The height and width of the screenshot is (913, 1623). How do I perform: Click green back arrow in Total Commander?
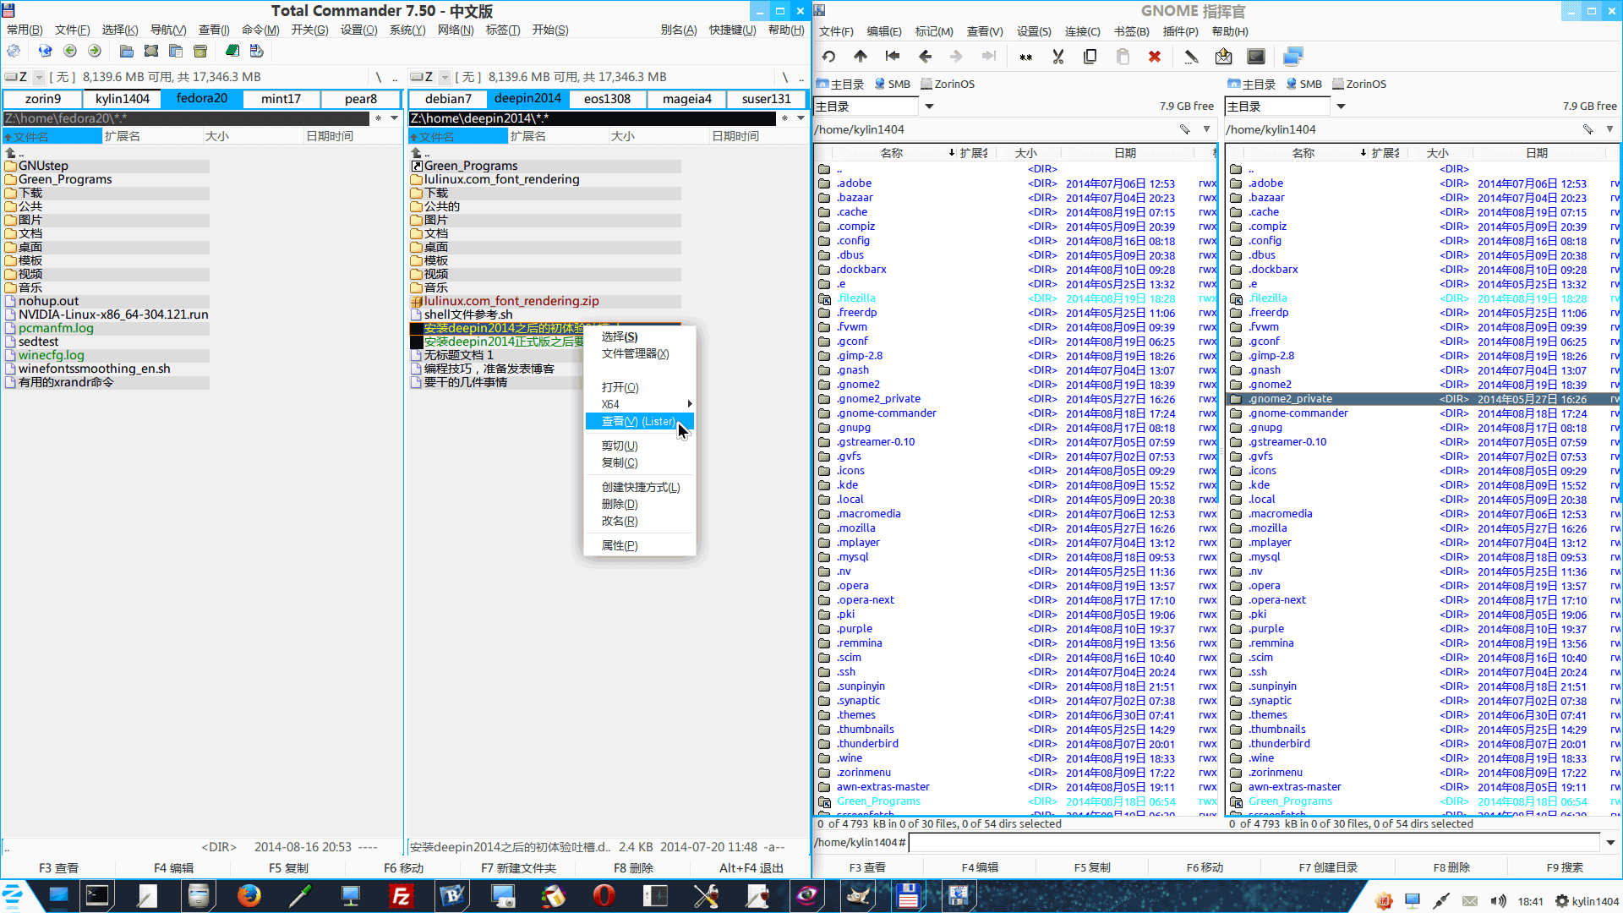pos(70,52)
